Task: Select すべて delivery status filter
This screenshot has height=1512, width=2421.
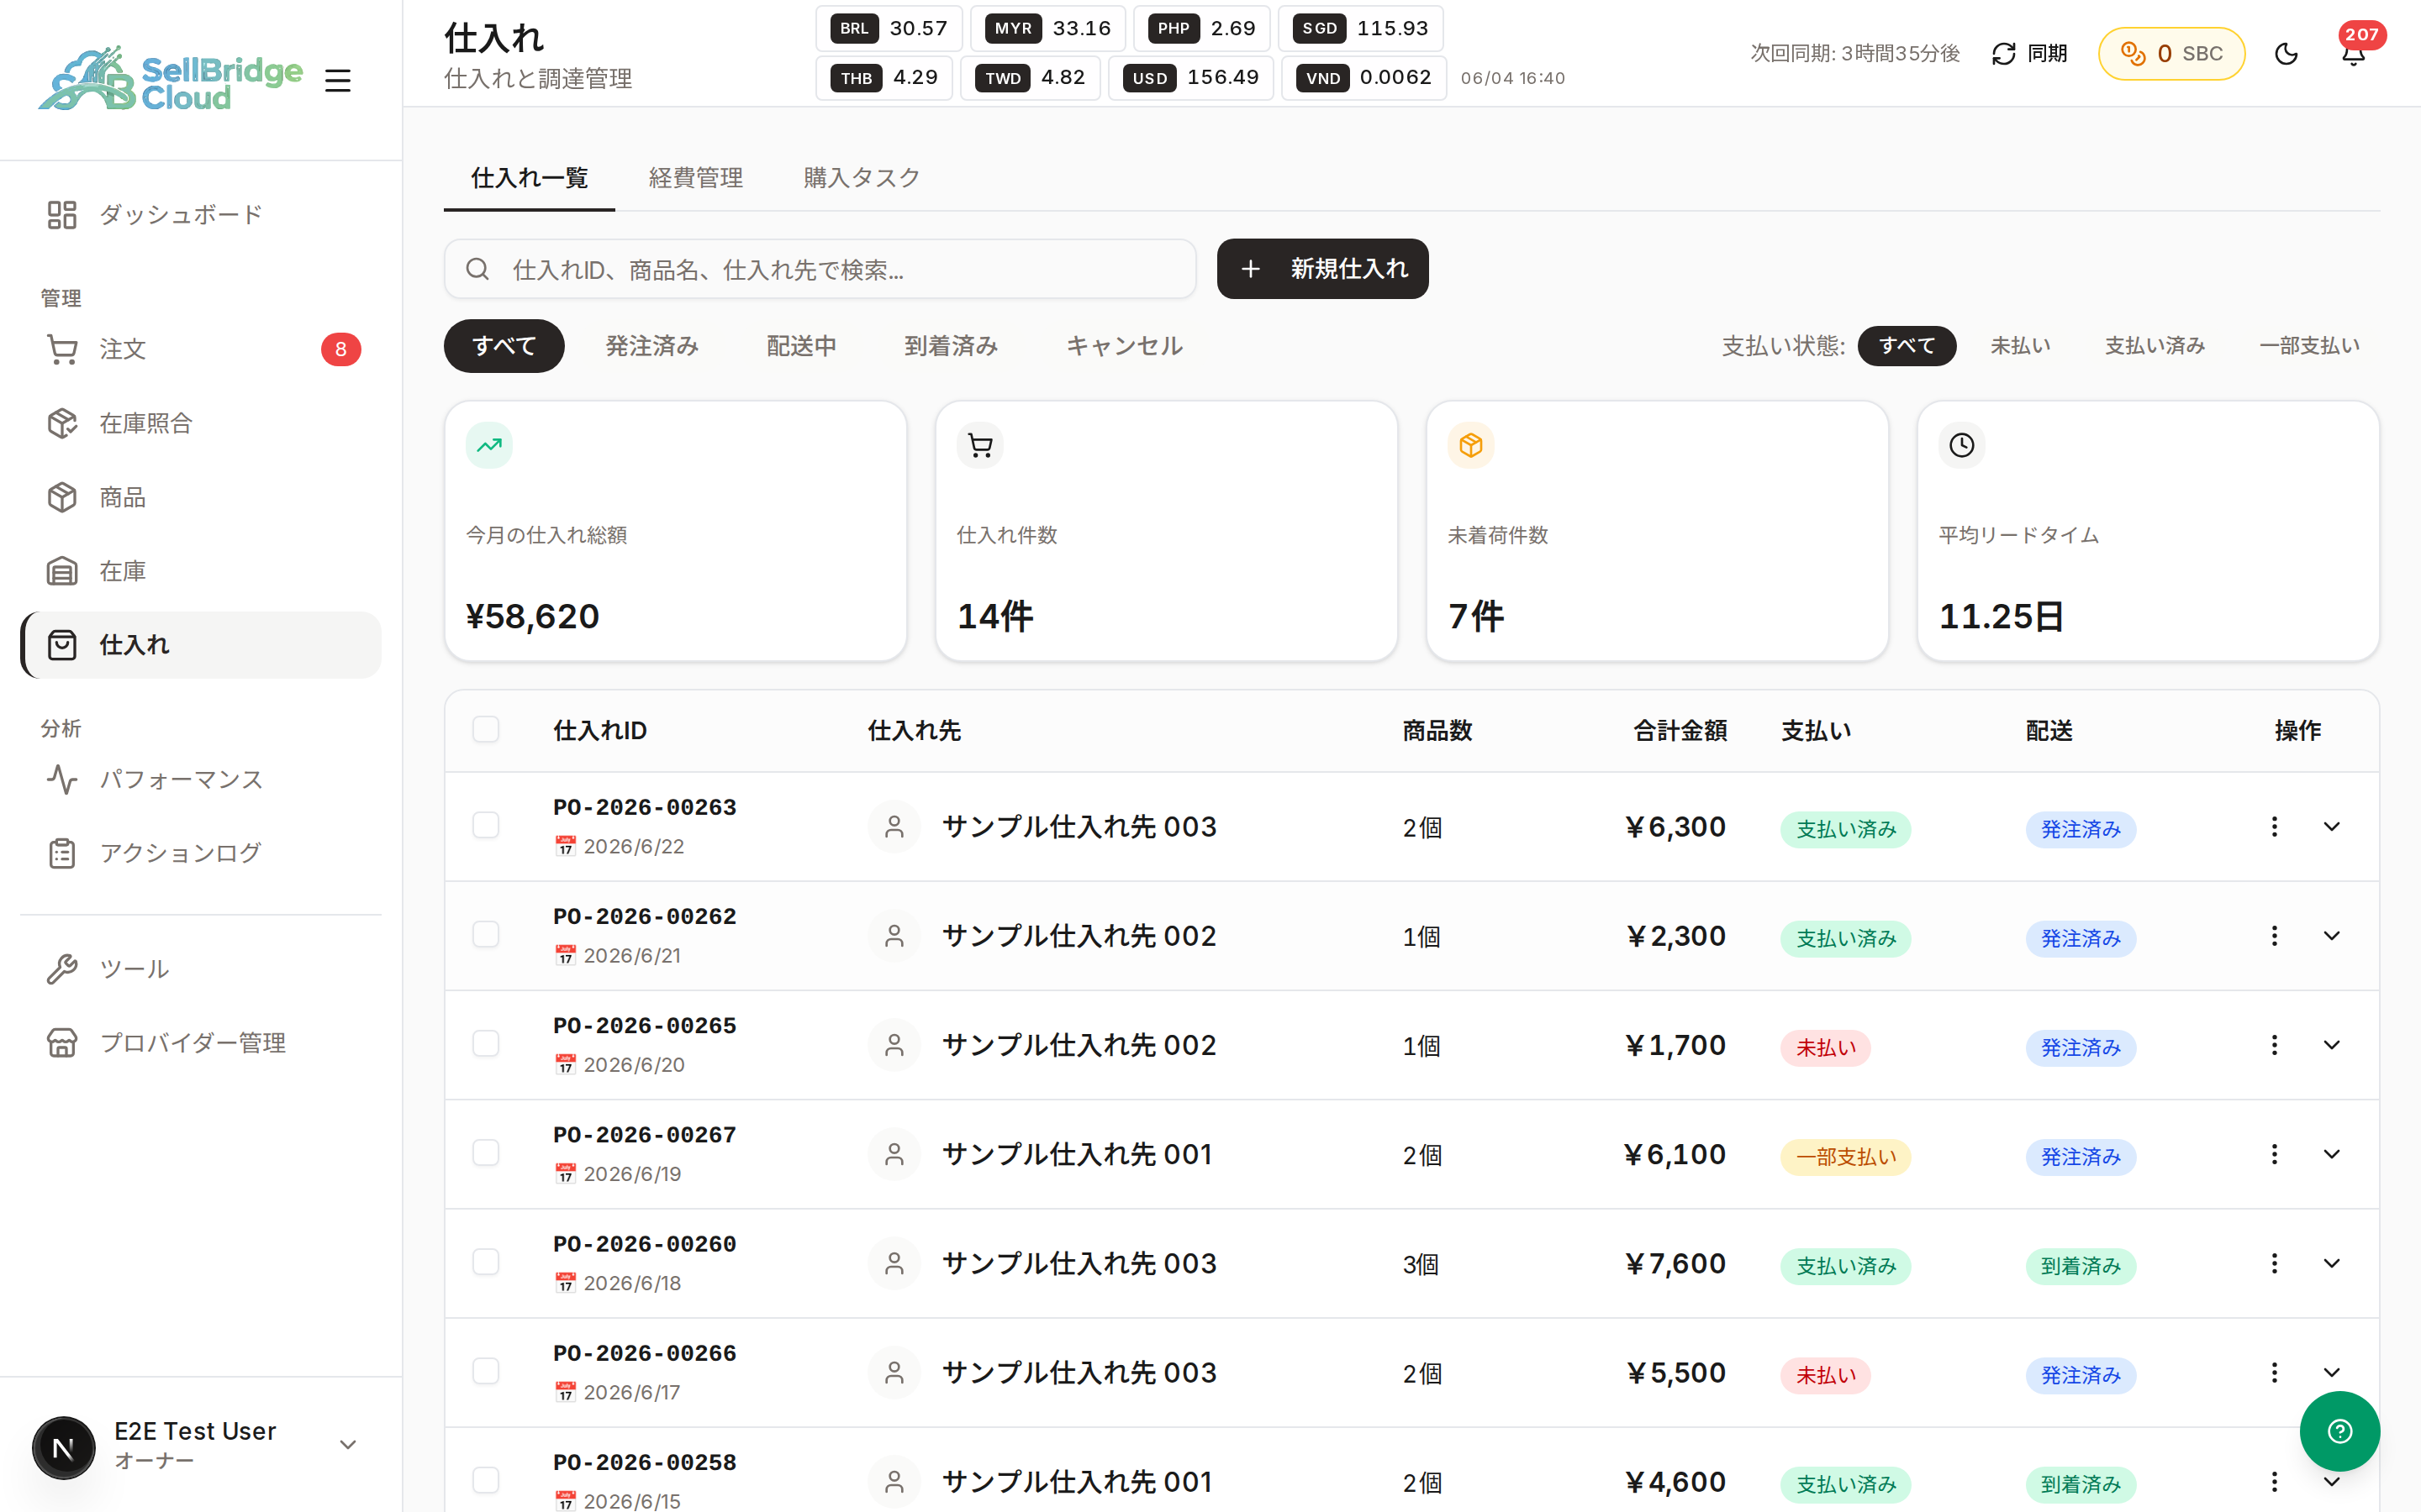Action: coord(504,346)
